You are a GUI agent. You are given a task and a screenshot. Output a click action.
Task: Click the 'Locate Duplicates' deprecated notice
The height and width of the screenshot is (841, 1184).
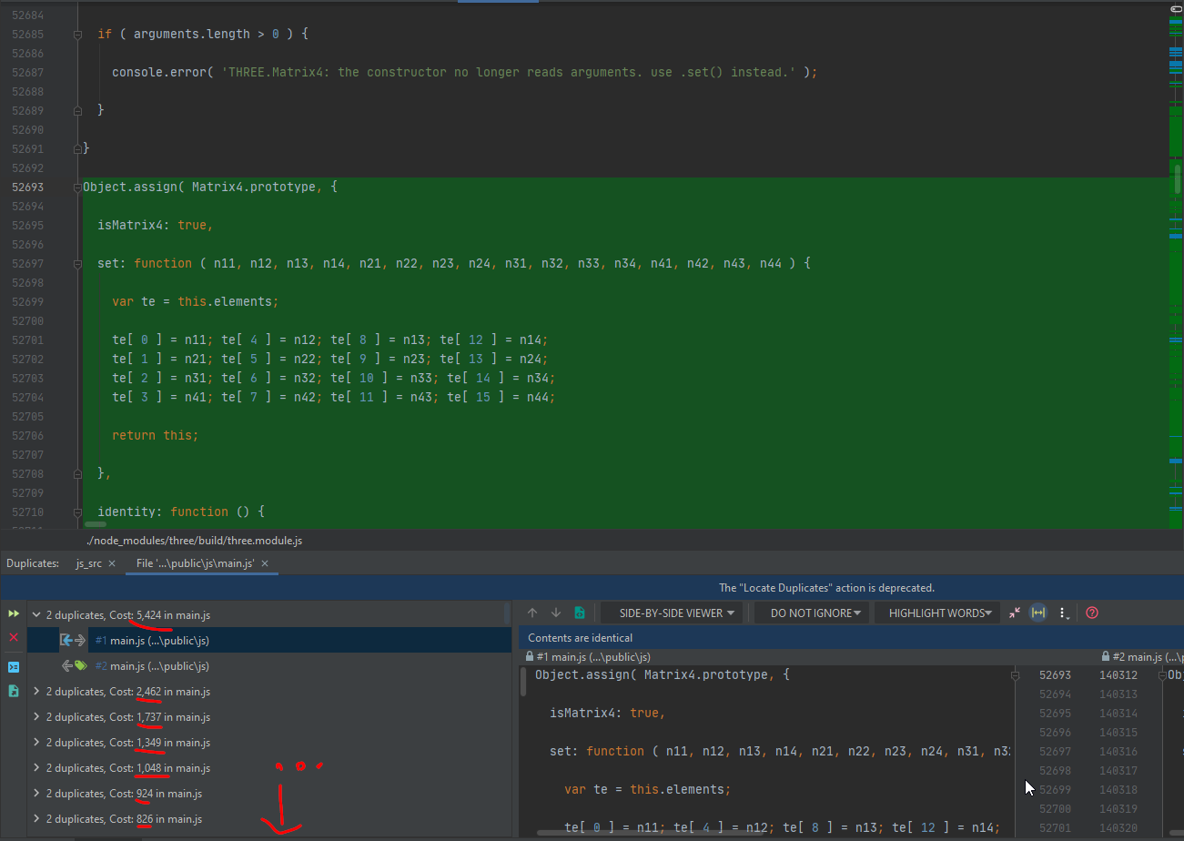coord(826,588)
